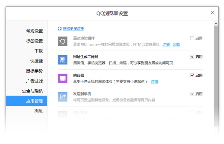Click the scrollbar up arrow
The width and height of the screenshot is (224, 144).
[x=216, y=23]
